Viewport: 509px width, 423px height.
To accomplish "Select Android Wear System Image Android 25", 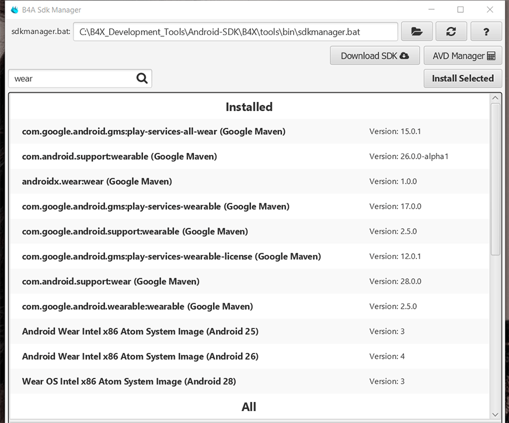I will pyautogui.click(x=140, y=331).
